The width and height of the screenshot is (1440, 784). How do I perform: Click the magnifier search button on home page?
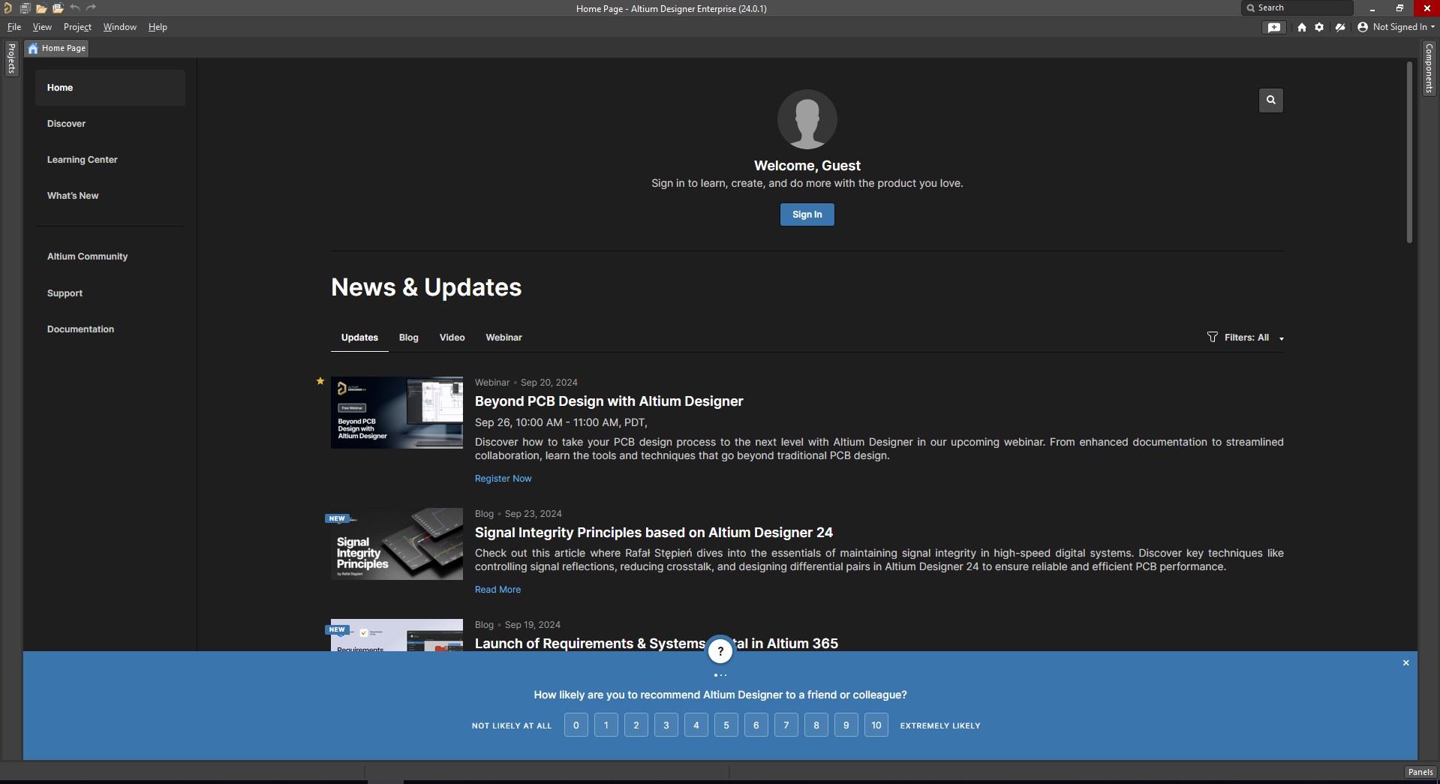click(x=1271, y=100)
